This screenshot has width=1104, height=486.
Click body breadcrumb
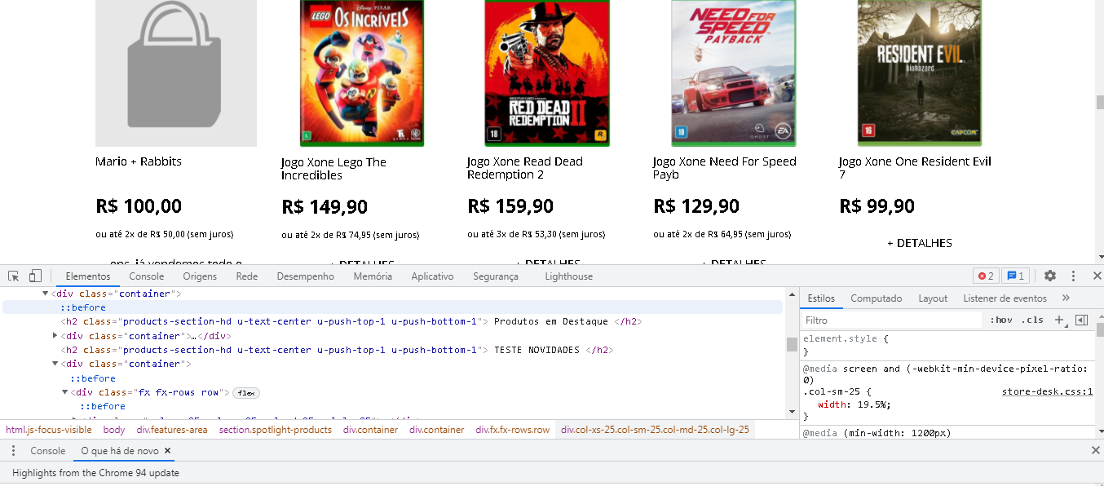click(114, 430)
